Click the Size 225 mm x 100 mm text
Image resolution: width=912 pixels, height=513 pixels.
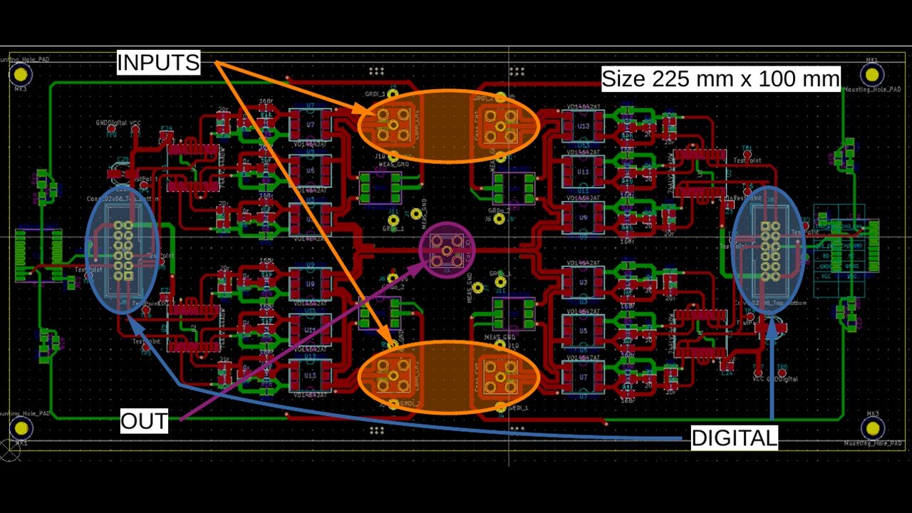[720, 78]
